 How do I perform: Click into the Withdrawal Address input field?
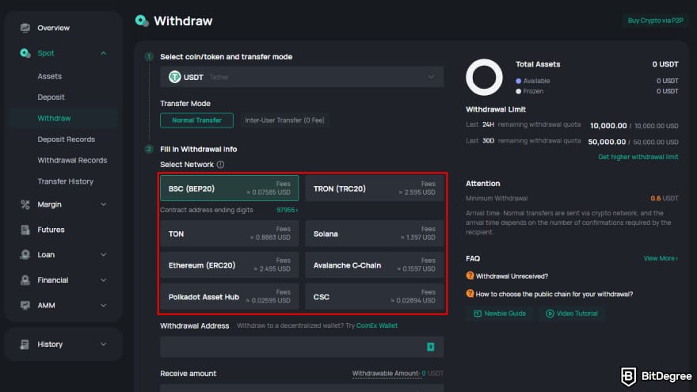click(302, 347)
